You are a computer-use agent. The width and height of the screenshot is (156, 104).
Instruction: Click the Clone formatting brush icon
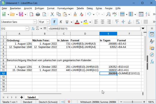75,14
